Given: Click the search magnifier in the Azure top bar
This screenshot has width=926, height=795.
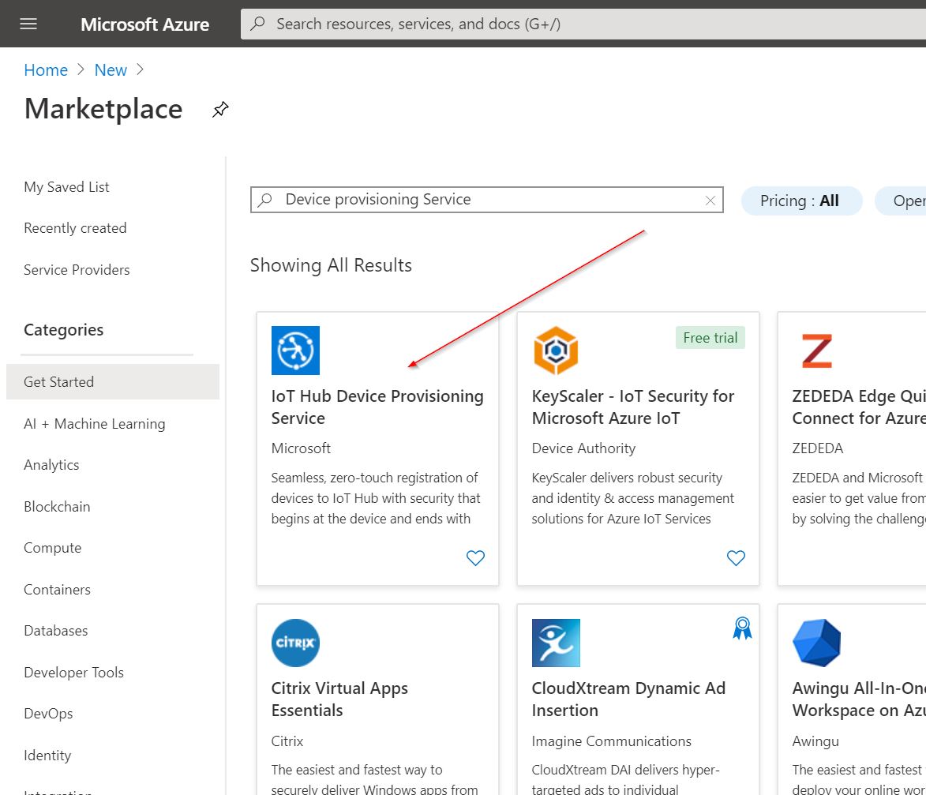Looking at the screenshot, I should coord(257,24).
